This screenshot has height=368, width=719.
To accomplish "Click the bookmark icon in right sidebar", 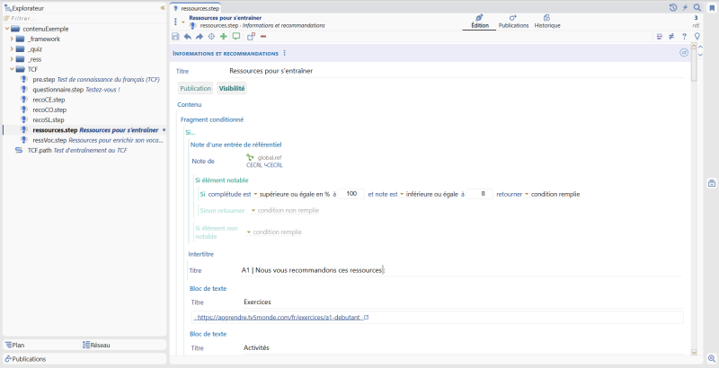I will [712, 8].
